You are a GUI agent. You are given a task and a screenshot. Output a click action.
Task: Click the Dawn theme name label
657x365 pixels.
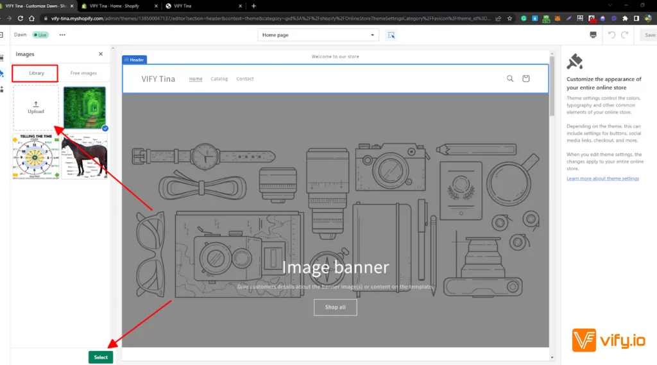point(20,35)
